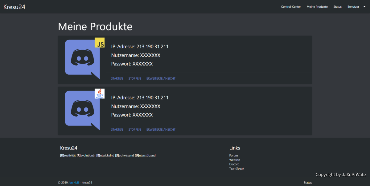
Task: Click the Java badge on second product
Action: [99, 93]
